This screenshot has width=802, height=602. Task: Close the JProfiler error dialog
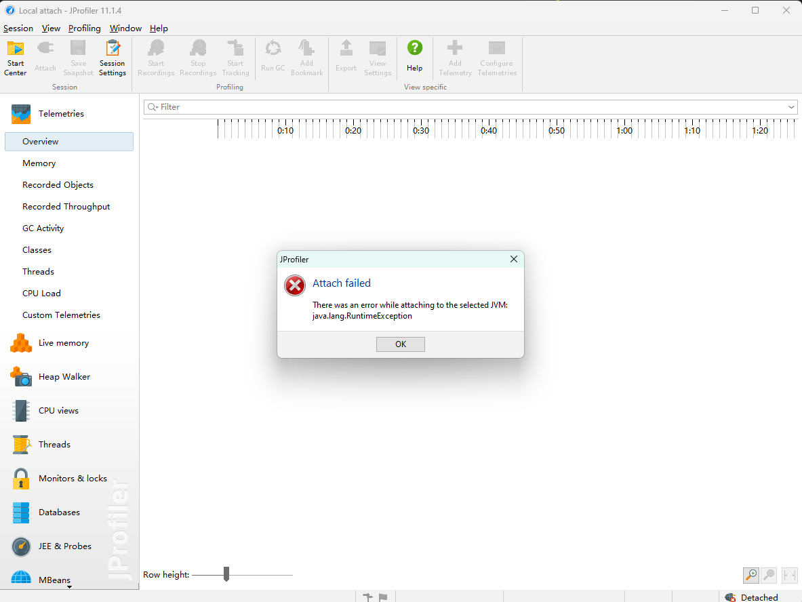(513, 260)
